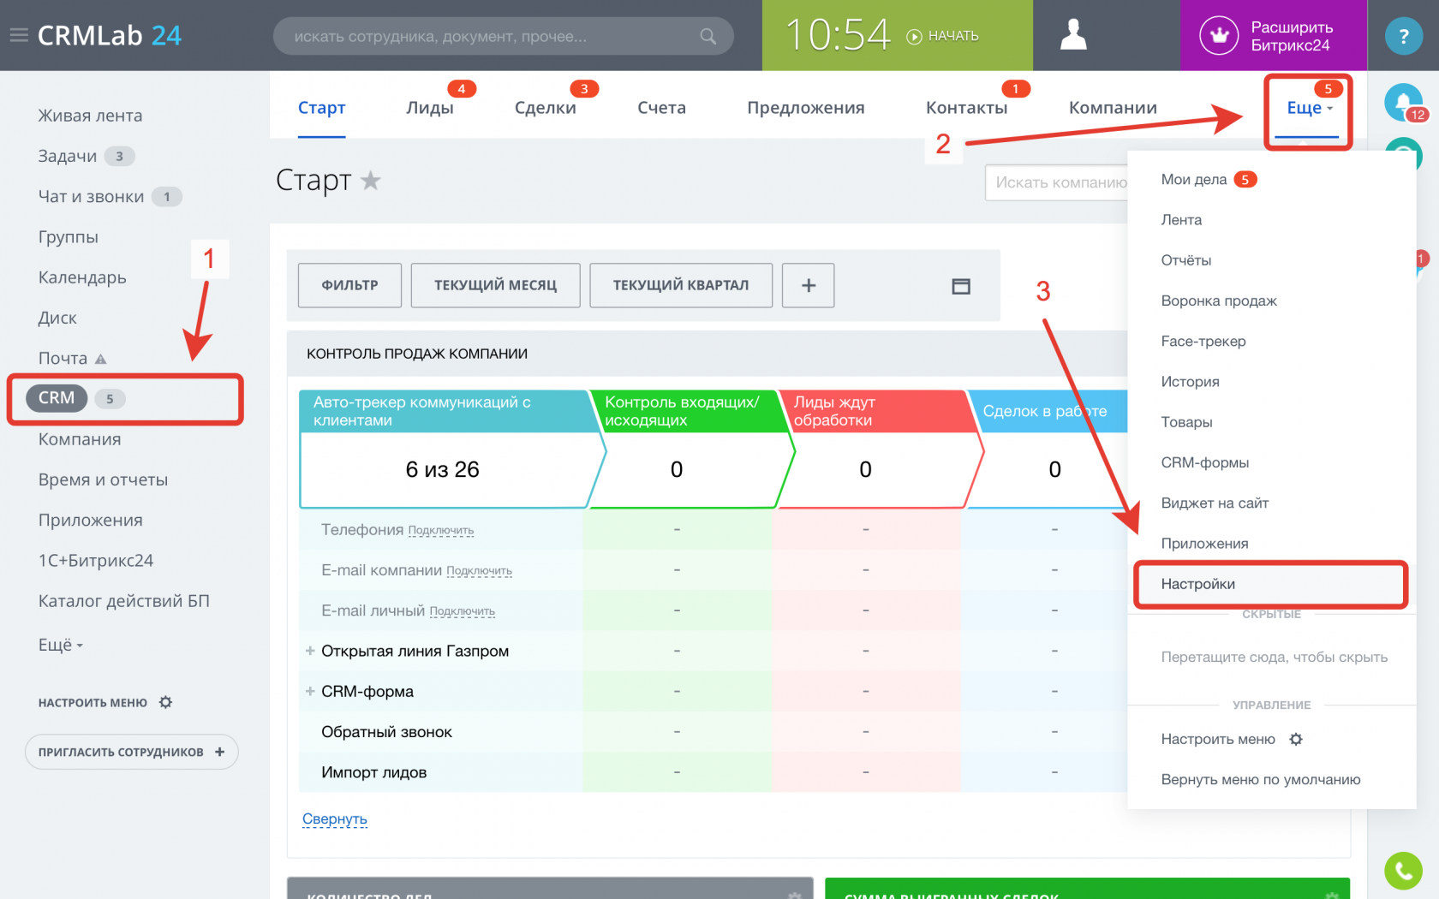Viewport: 1439px width, 899px height.
Task: Click the ФИЛЬТР button
Action: [349, 285]
